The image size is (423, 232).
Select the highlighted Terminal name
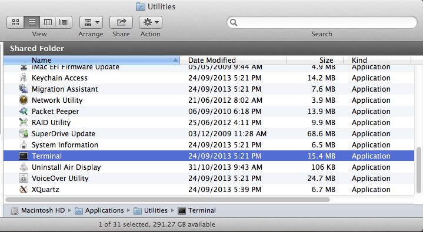46,156
